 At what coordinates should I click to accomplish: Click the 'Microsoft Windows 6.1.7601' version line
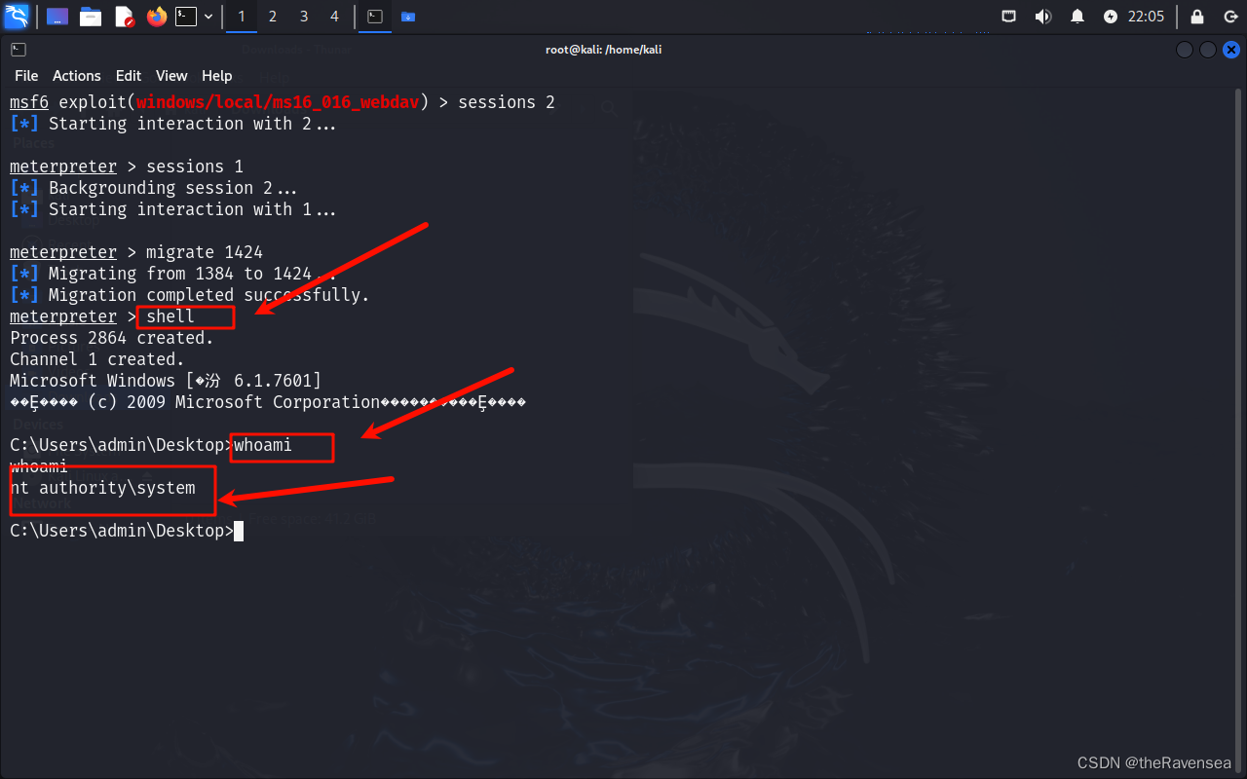click(166, 381)
